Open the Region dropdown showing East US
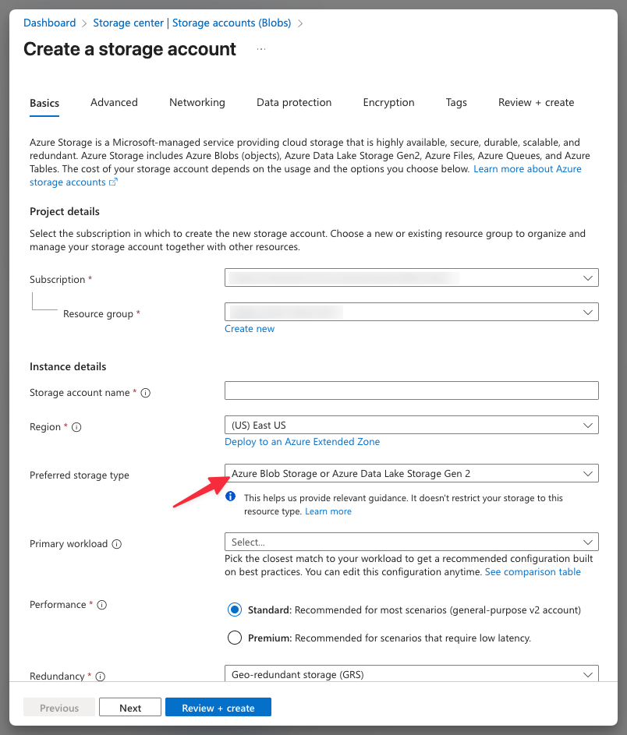Screen dimensions: 627x735 pyautogui.click(x=411, y=425)
